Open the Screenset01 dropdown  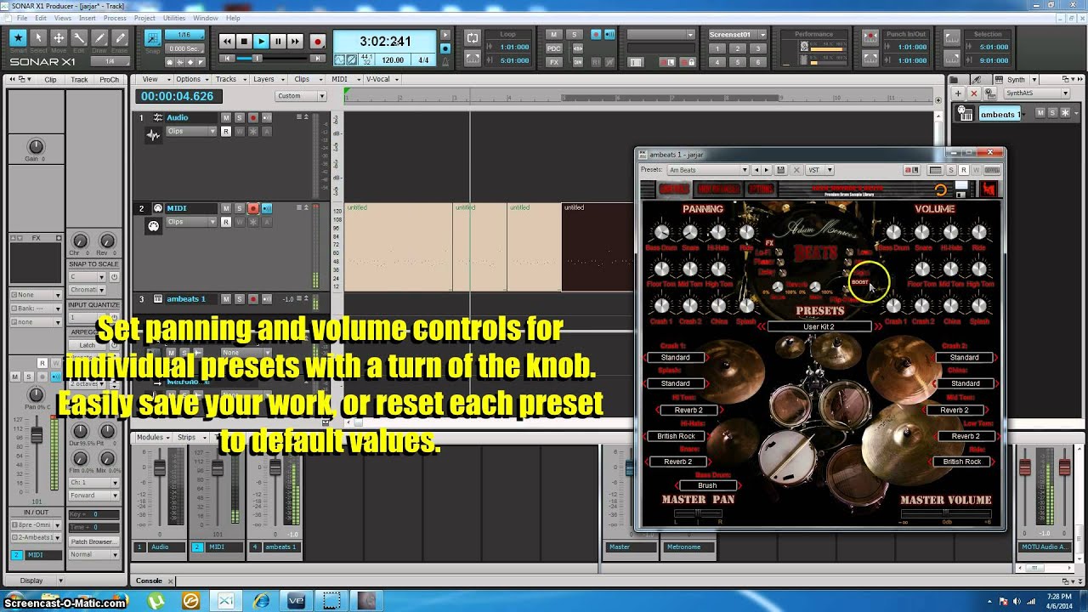click(x=738, y=35)
